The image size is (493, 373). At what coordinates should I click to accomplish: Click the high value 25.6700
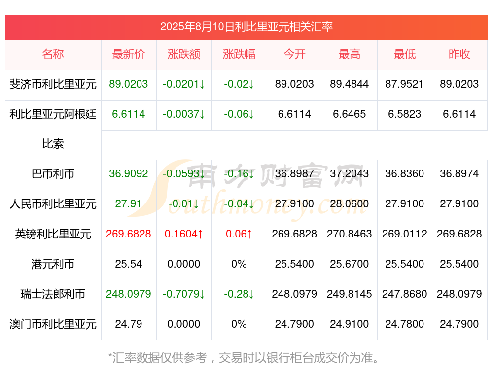coord(350,264)
